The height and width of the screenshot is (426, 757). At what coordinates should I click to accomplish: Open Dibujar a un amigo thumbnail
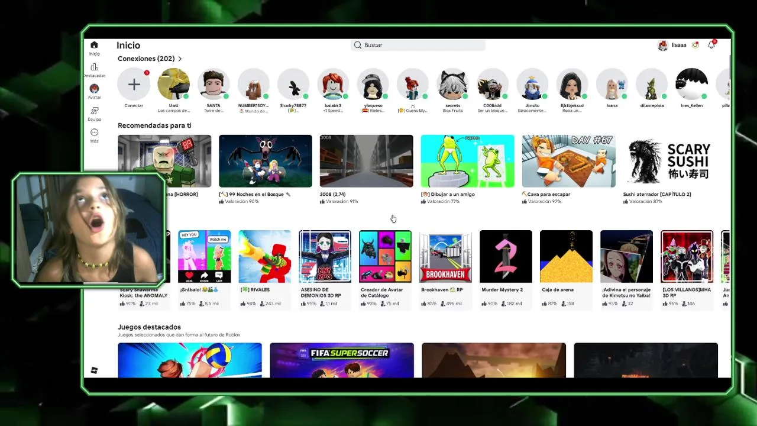[468, 161]
